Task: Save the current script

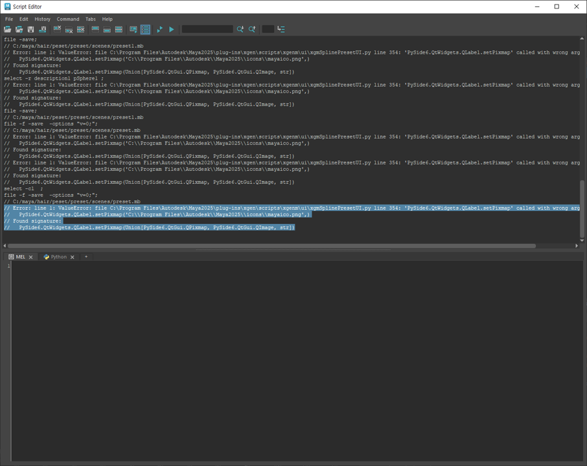Action: click(x=29, y=29)
